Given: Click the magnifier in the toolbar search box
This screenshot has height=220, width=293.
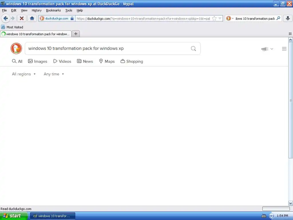Looking at the screenshot, I should click(278, 18).
